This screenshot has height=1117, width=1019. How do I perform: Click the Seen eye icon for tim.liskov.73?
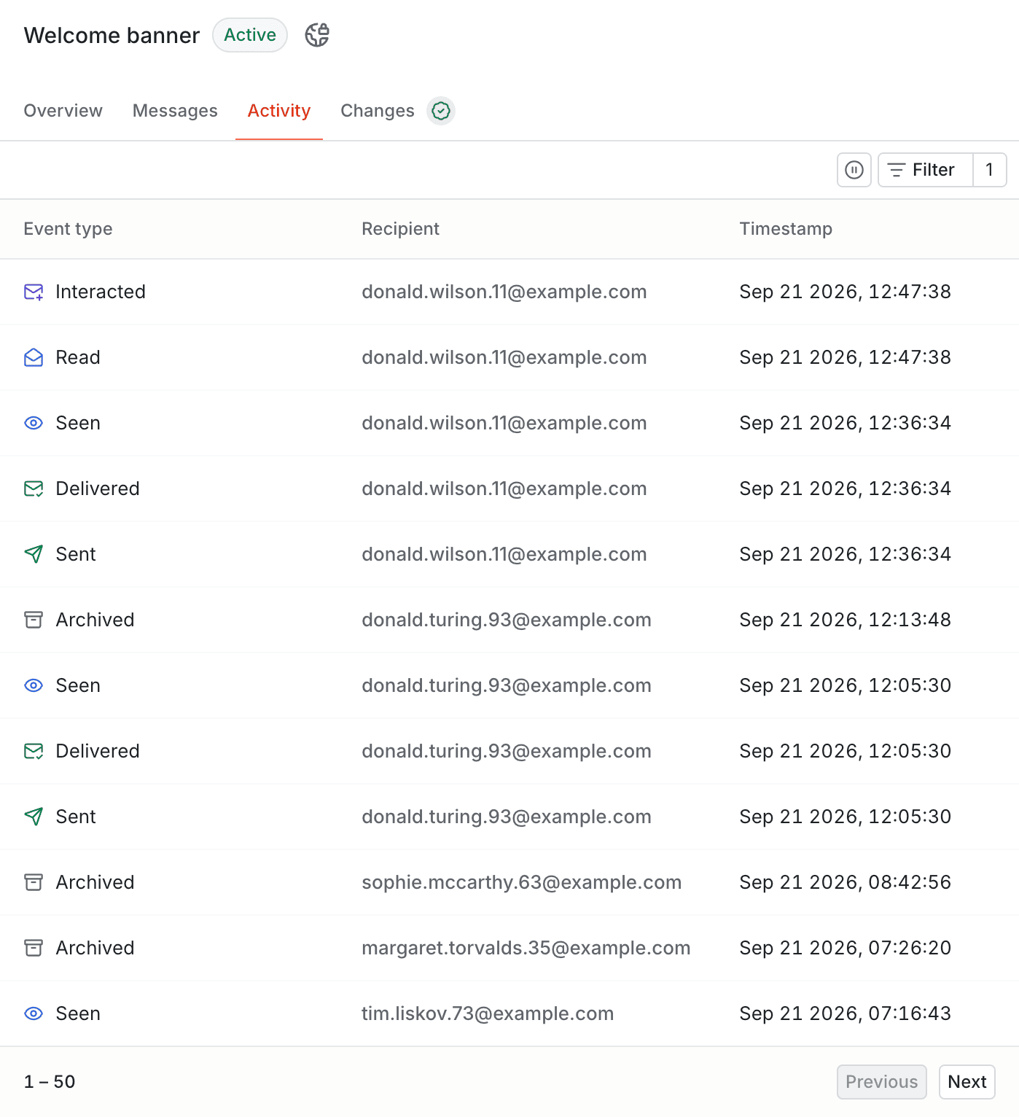click(x=34, y=1014)
